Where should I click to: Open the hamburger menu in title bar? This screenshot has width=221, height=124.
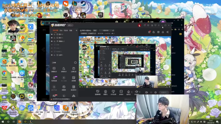[x=159, y=25]
